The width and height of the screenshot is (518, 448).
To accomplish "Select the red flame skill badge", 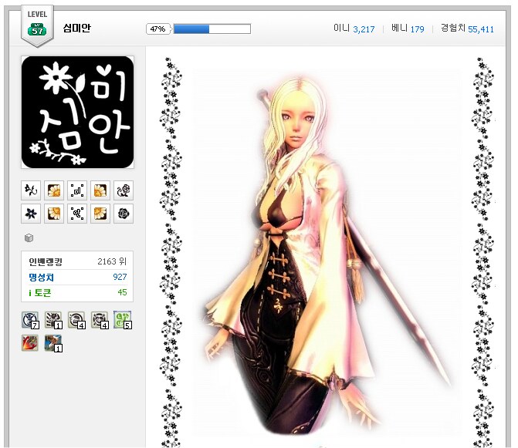I will point(31,342).
